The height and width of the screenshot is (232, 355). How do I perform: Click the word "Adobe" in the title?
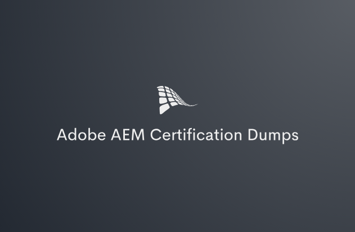tap(81, 135)
